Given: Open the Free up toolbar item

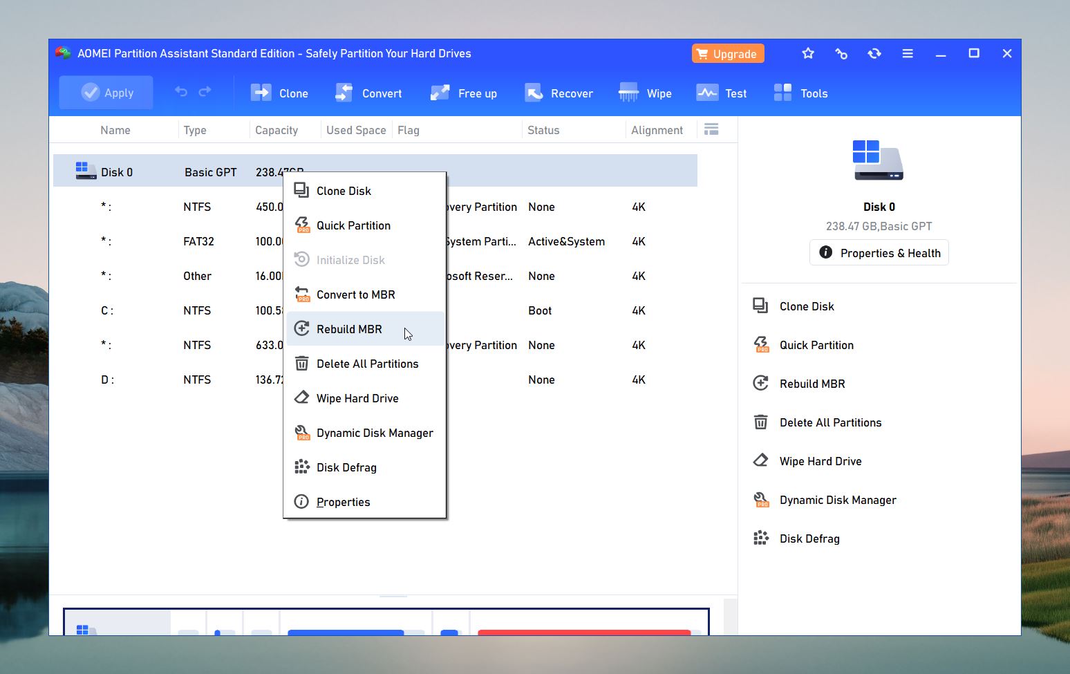Looking at the screenshot, I should (x=463, y=93).
